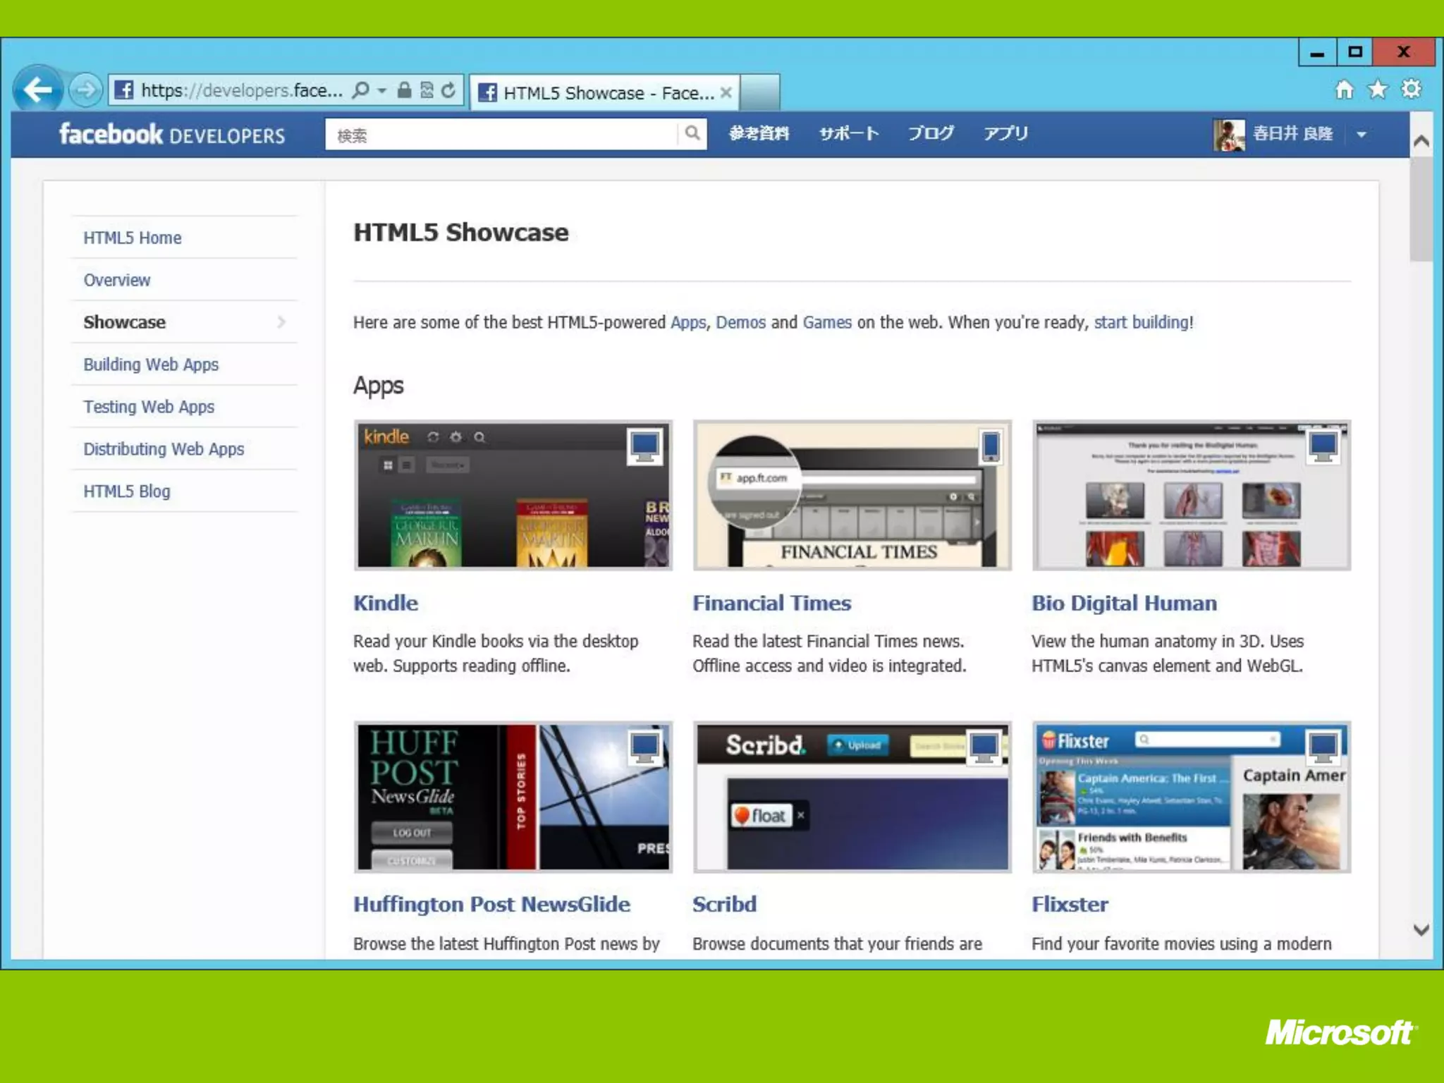Open the Kindle app thumbnail

pyautogui.click(x=513, y=495)
